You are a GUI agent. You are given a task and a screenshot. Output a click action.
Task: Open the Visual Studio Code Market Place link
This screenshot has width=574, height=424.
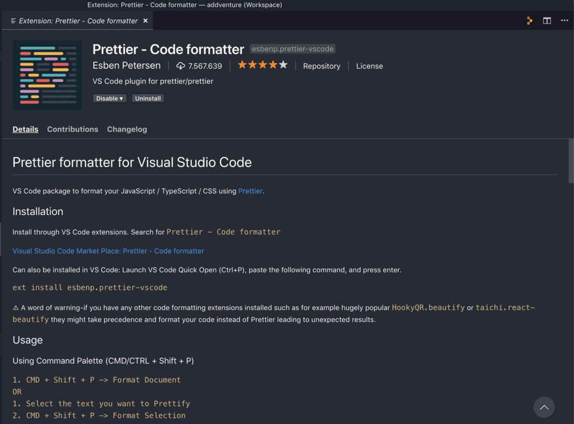click(108, 251)
